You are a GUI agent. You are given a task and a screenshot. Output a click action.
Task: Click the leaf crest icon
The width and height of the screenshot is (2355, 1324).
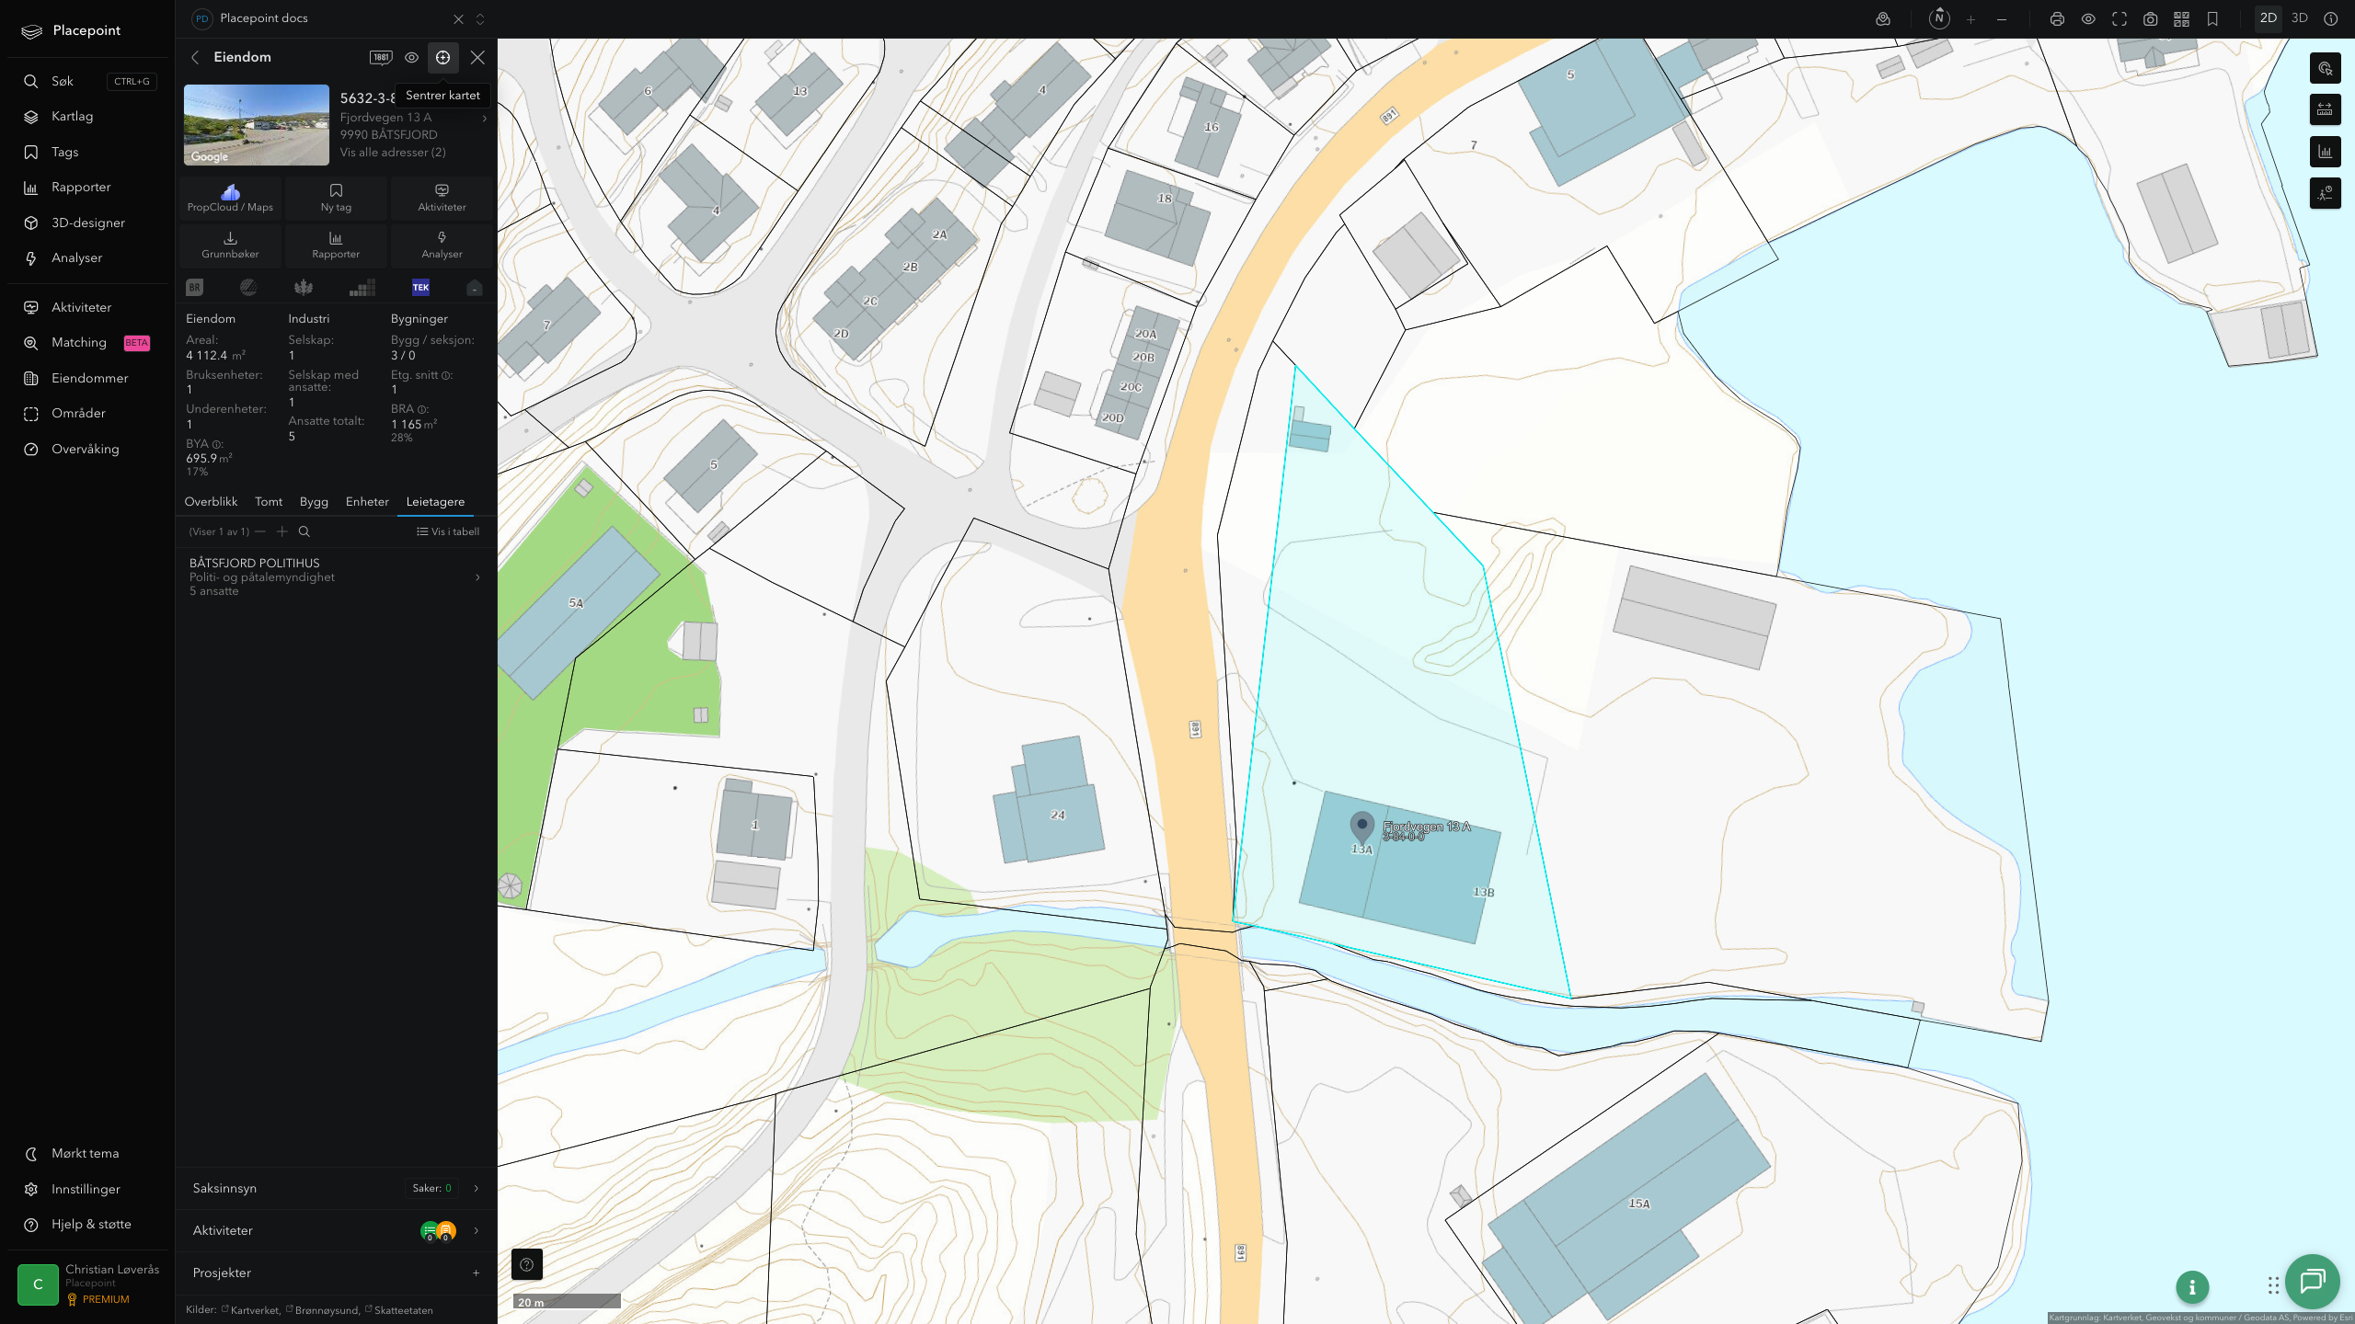(x=304, y=288)
